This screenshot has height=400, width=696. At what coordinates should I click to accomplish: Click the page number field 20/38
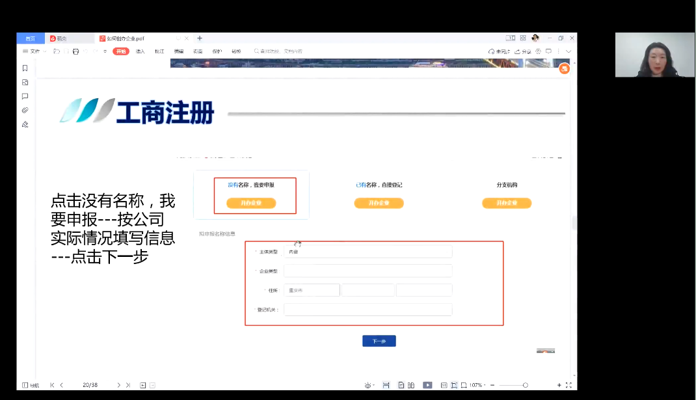click(x=90, y=385)
